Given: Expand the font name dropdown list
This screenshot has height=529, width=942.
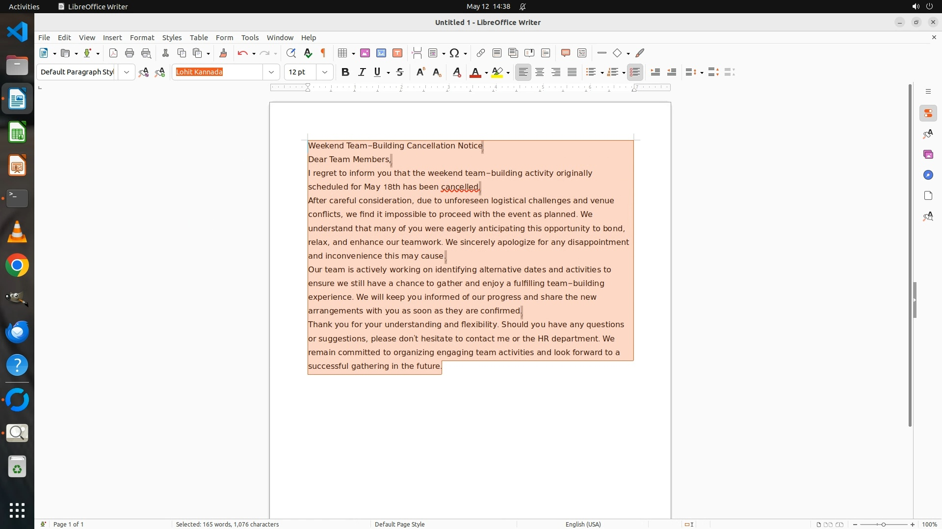Looking at the screenshot, I should [x=271, y=72].
